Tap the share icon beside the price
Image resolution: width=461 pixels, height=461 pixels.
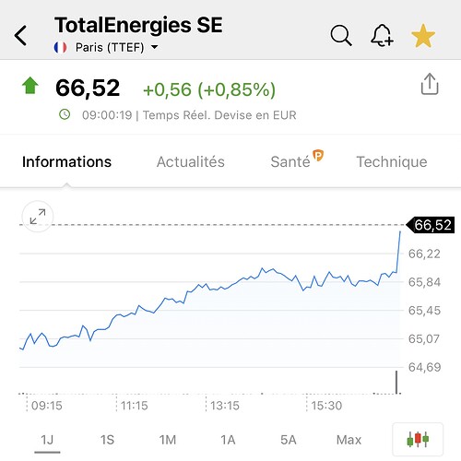pyautogui.click(x=430, y=84)
